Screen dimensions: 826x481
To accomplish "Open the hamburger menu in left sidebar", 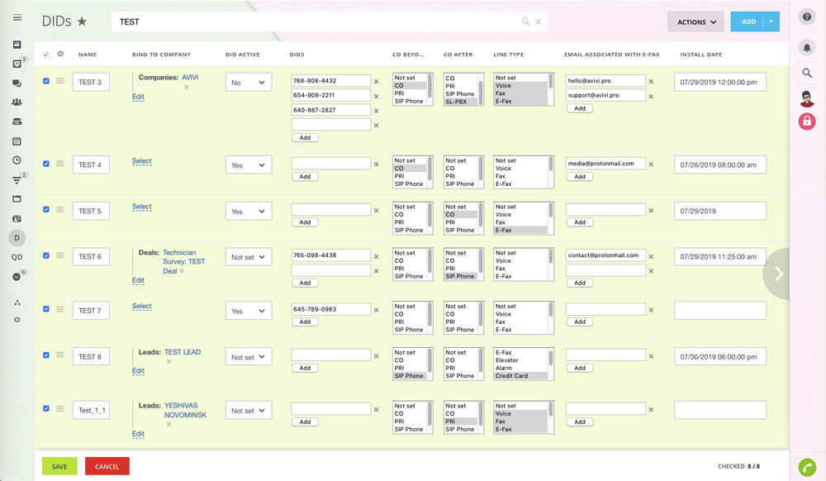I will (17, 17).
